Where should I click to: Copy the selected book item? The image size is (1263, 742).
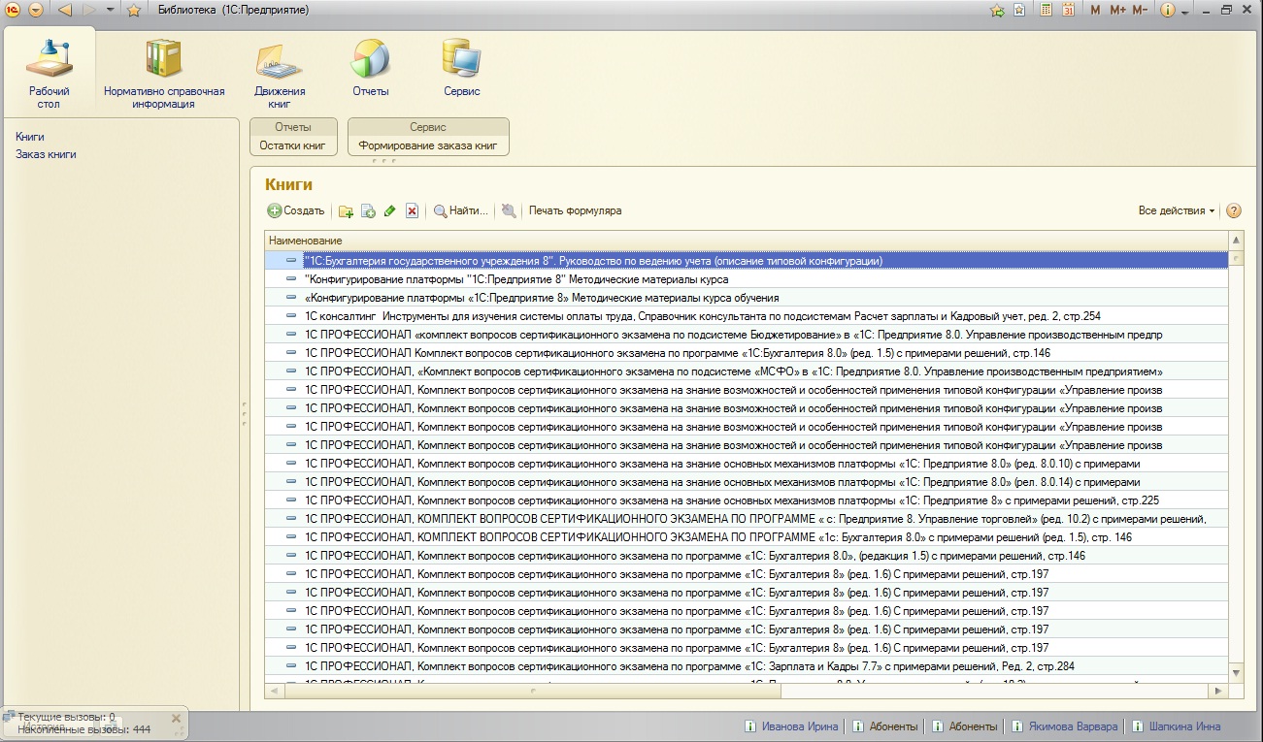(x=368, y=210)
